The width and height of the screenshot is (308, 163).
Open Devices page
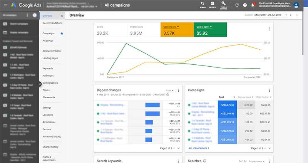(x=47, y=129)
